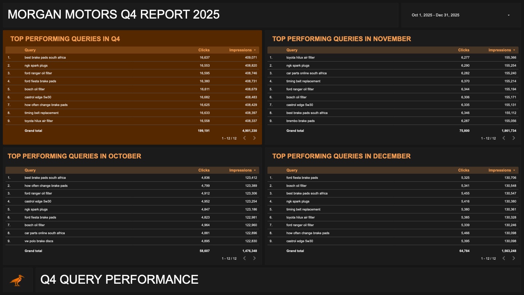Click 'Top Performing Queries in October' heading

click(74, 156)
